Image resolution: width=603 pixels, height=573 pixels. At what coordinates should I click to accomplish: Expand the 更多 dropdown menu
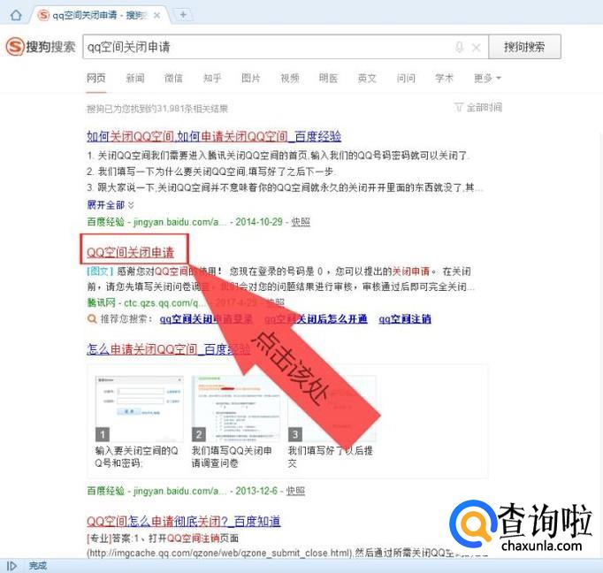(x=486, y=78)
